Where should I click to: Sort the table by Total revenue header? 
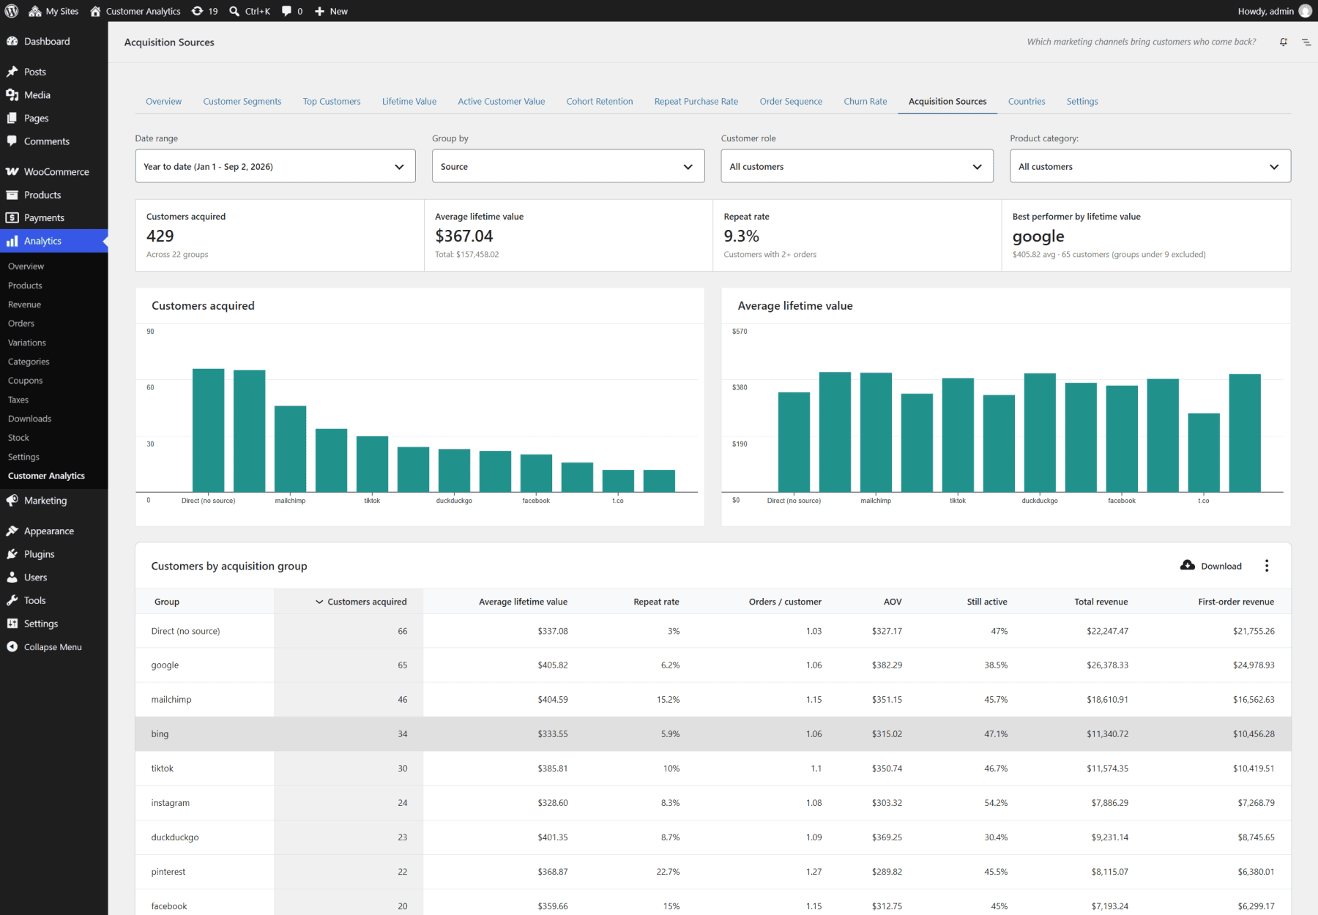[x=1101, y=602]
